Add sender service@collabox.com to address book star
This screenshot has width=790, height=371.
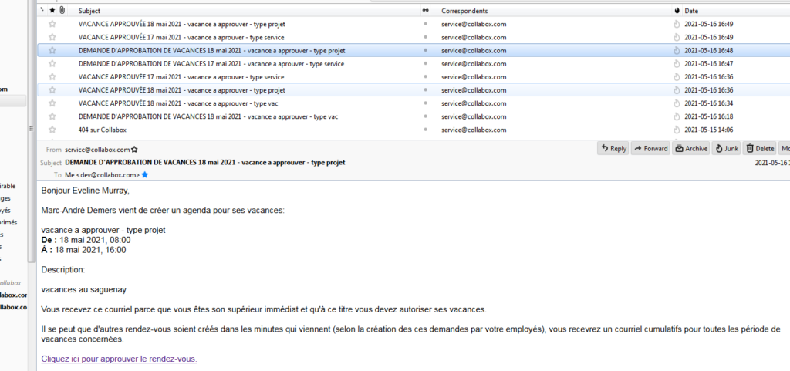[135, 149]
